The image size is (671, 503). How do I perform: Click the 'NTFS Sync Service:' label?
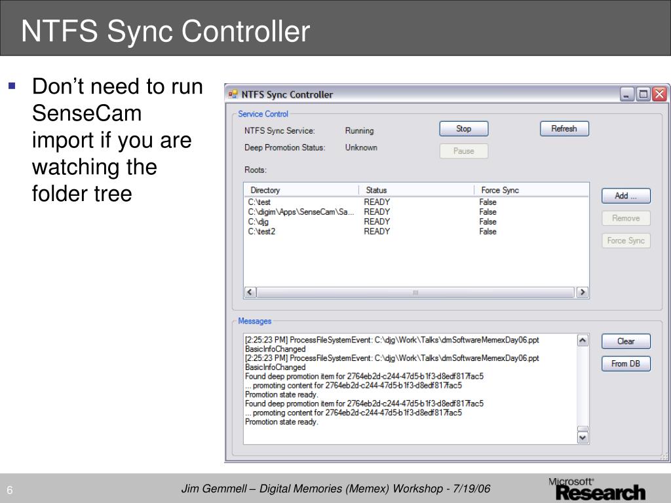coord(279,130)
